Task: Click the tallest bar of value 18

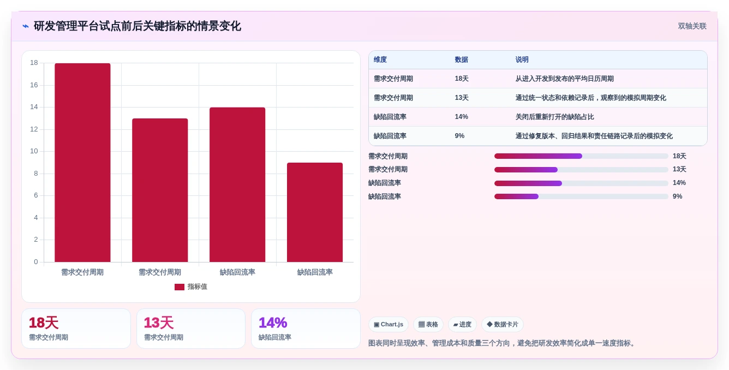Action: [82, 163]
